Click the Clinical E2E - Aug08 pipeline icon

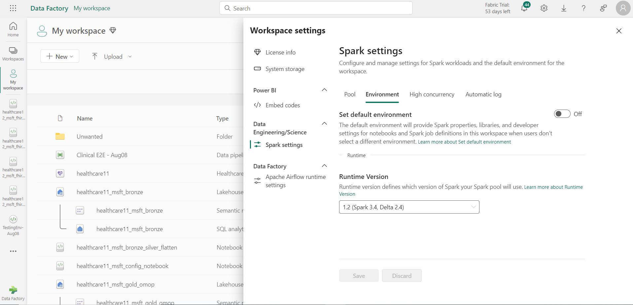click(x=60, y=155)
